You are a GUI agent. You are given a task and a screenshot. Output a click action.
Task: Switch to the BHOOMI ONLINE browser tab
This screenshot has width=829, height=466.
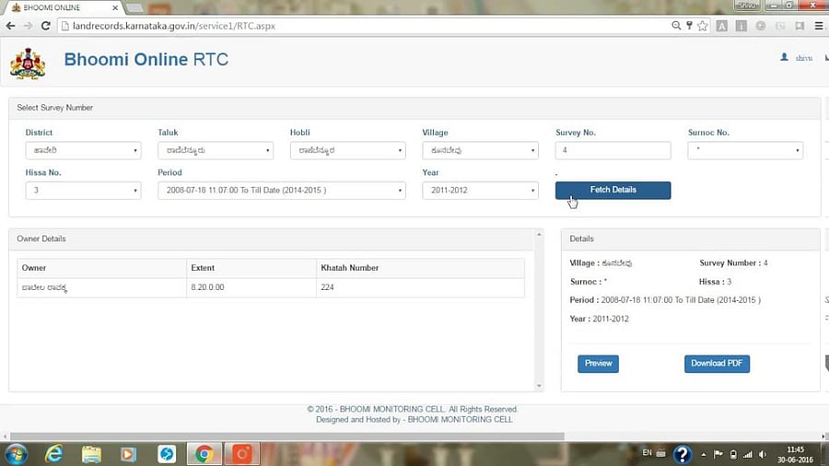(53, 7)
